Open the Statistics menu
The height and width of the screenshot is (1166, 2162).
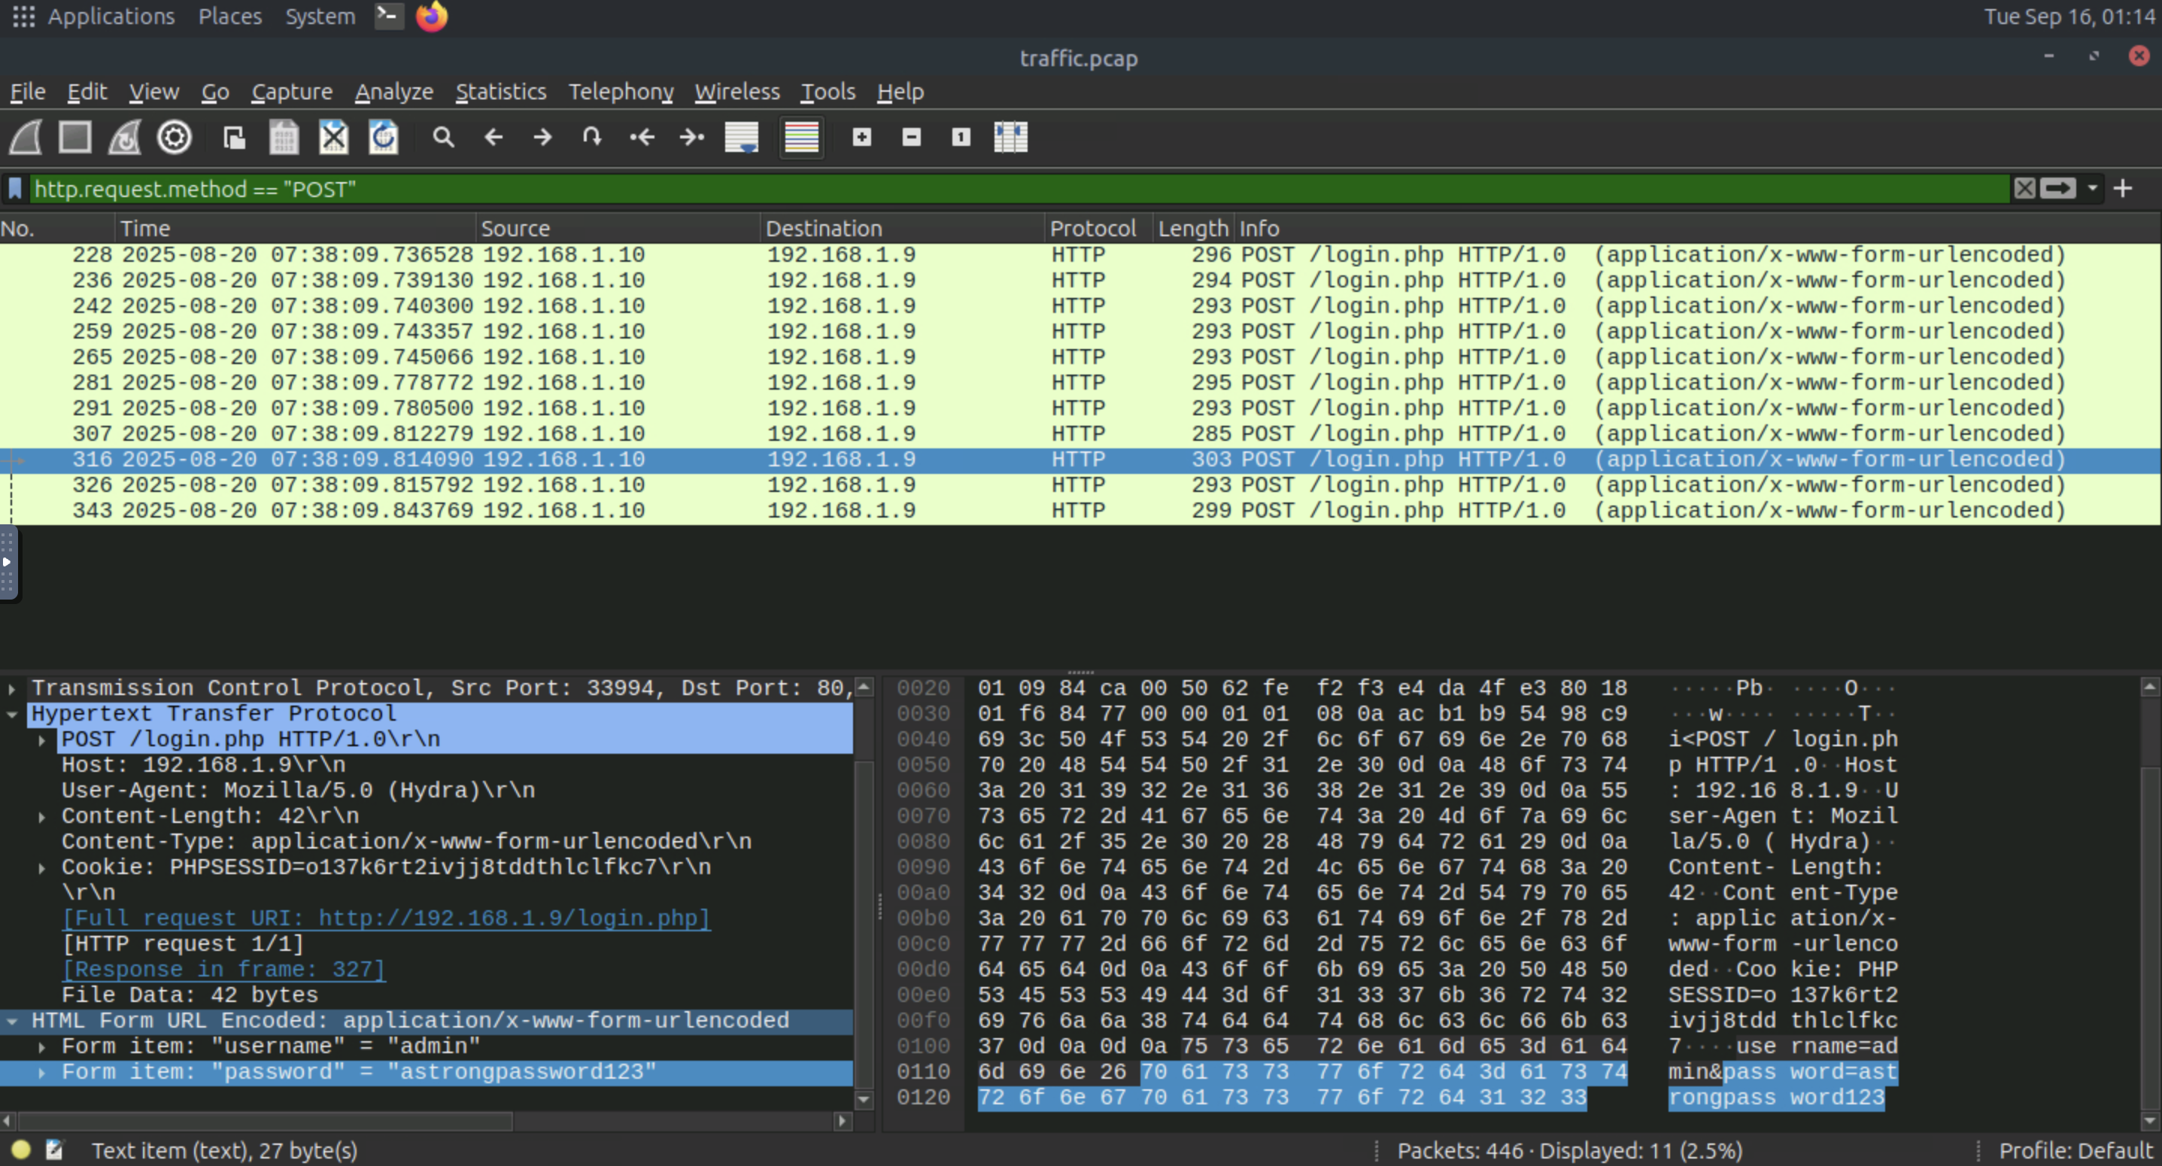[500, 92]
